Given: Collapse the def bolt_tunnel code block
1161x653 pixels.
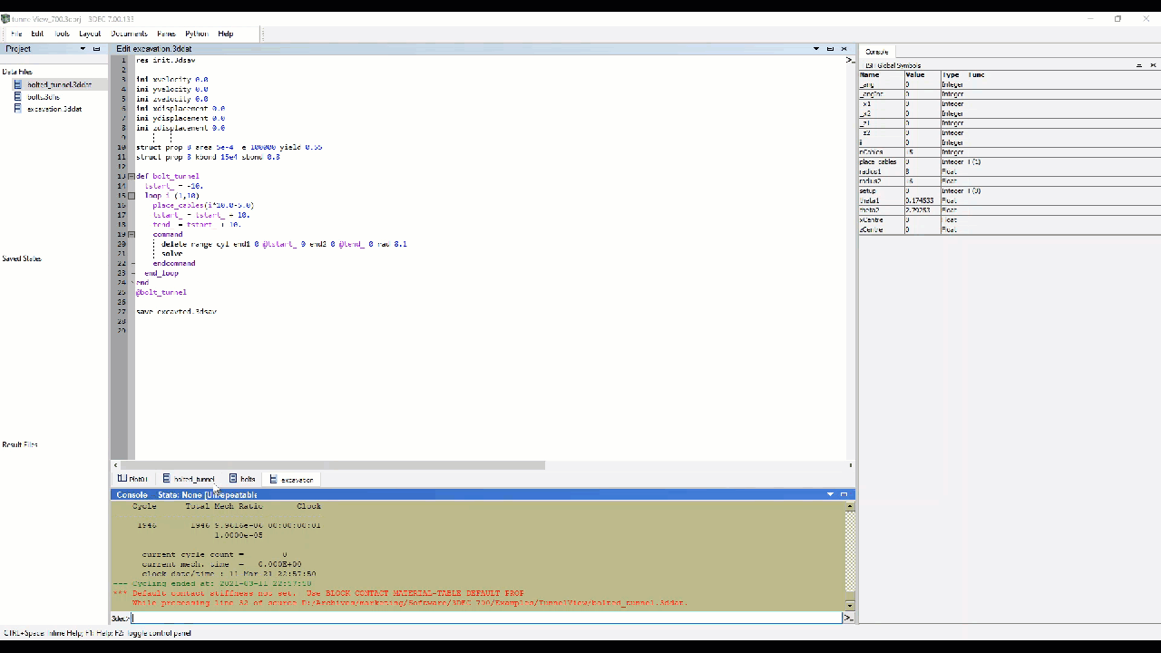Looking at the screenshot, I should [132, 176].
